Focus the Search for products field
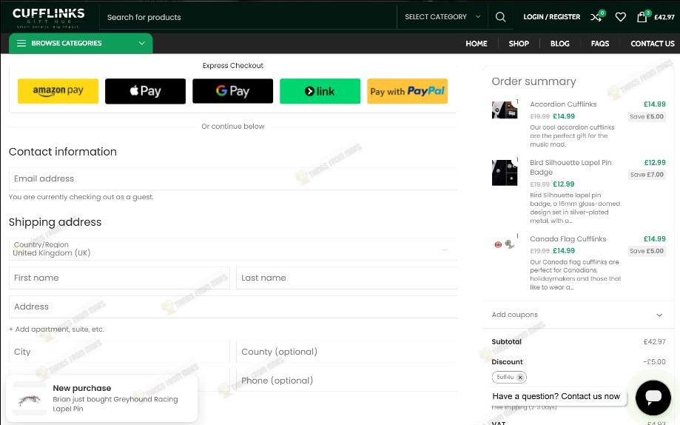 coord(248,17)
